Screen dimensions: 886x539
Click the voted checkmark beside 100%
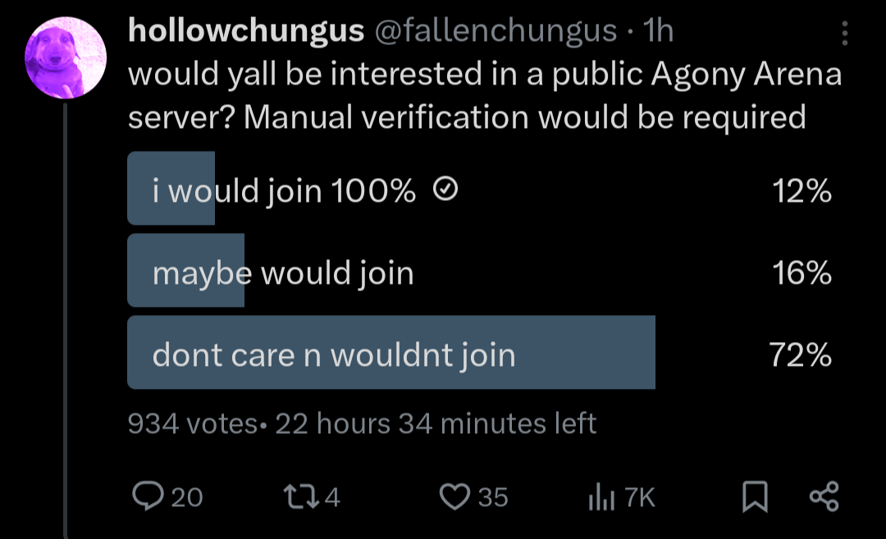(445, 190)
